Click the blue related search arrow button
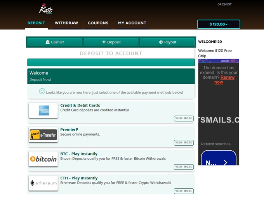 click(x=219, y=158)
